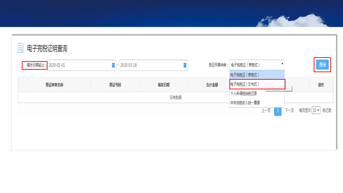Open the calendar picker for start date 2020-01-01
This screenshot has height=193, width=343.
point(113,65)
